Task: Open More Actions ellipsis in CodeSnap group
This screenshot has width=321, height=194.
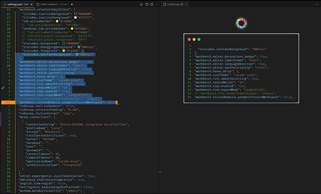Action: pyautogui.click(x=317, y=4)
